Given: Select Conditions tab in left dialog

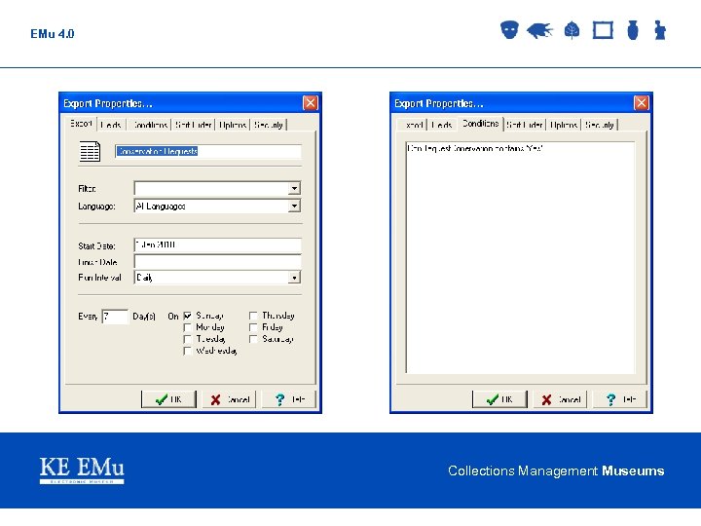Looking at the screenshot, I should (149, 125).
